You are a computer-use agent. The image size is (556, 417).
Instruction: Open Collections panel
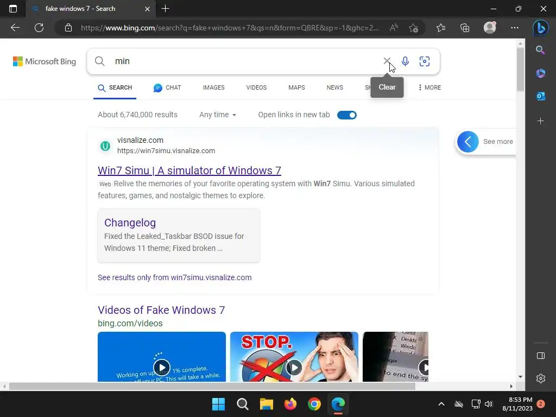[465, 28]
